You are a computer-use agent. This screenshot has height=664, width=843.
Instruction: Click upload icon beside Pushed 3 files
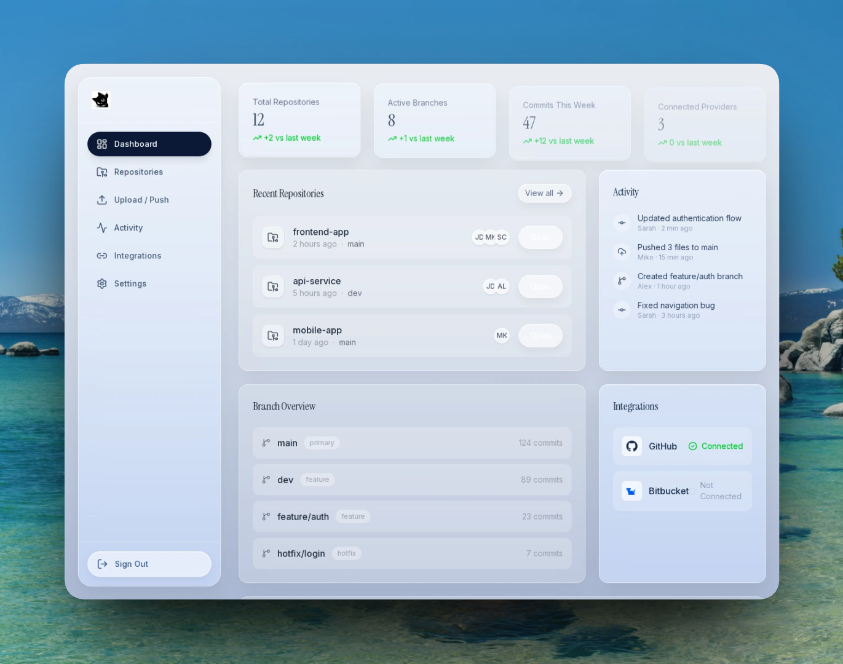click(x=622, y=252)
